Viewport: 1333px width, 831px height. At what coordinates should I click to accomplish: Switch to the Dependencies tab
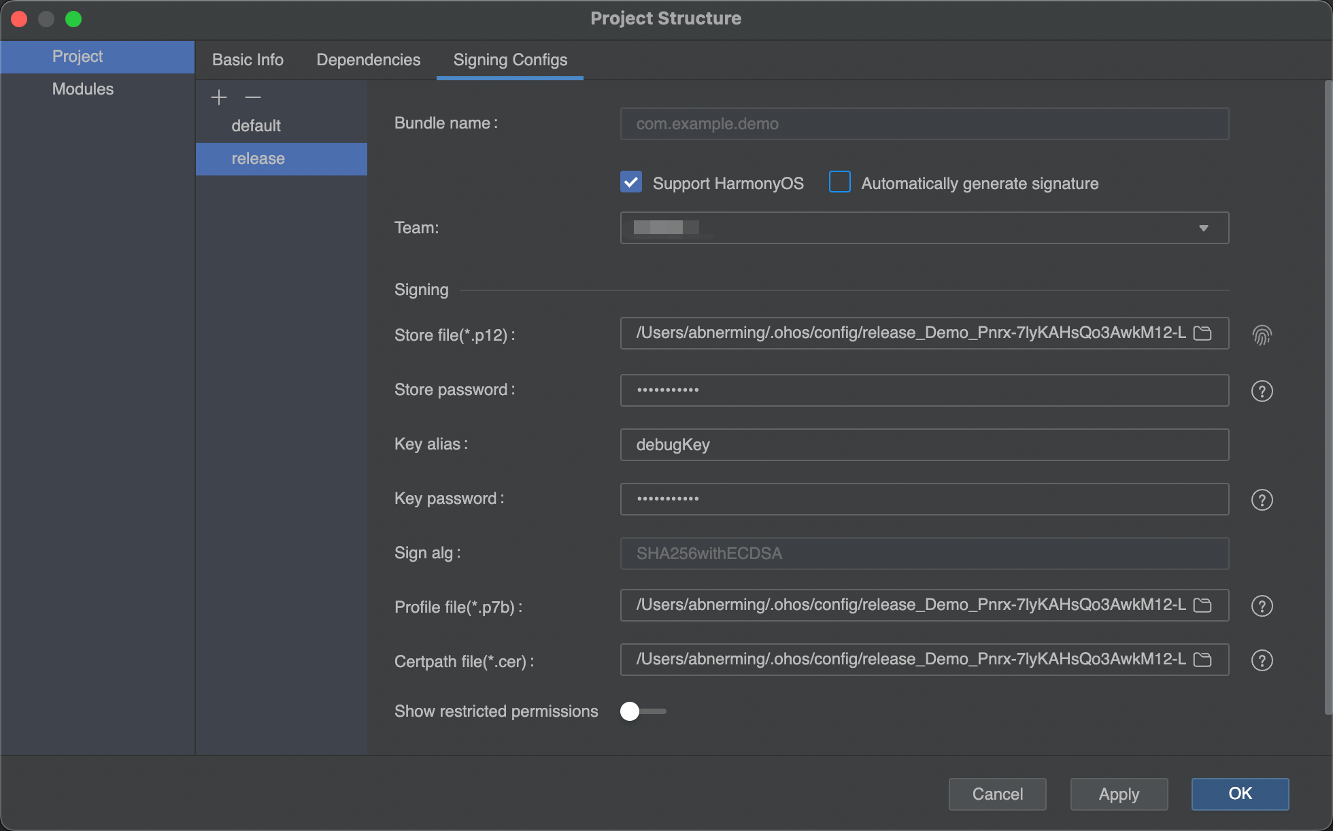tap(368, 60)
